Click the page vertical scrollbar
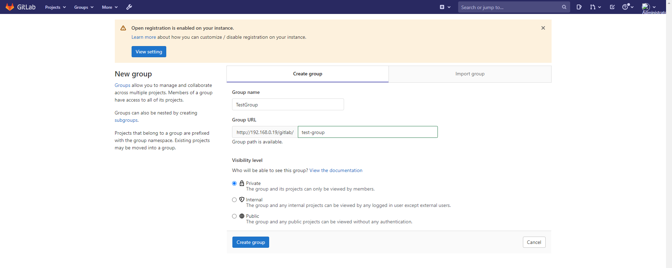The width and height of the screenshot is (672, 268). [669, 134]
